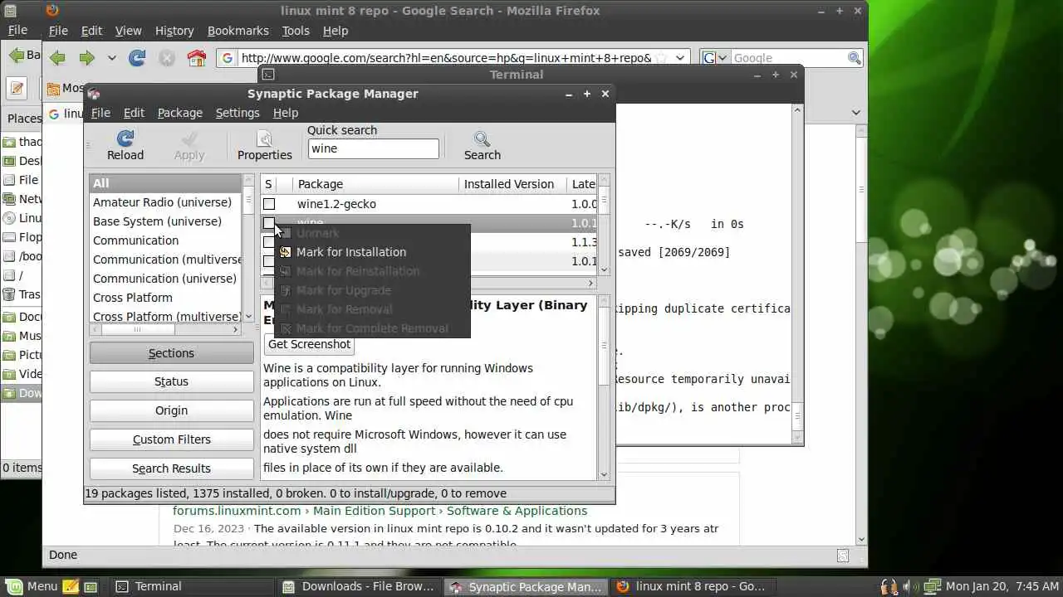The image size is (1063, 597).
Task: Click the Reload toolbar button in Synaptic
Action: pyautogui.click(x=125, y=146)
